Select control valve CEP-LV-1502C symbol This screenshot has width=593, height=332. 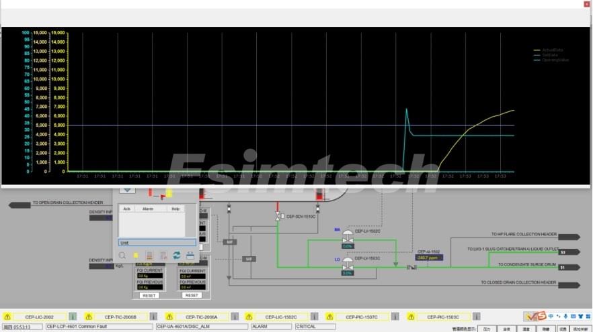coord(348,237)
